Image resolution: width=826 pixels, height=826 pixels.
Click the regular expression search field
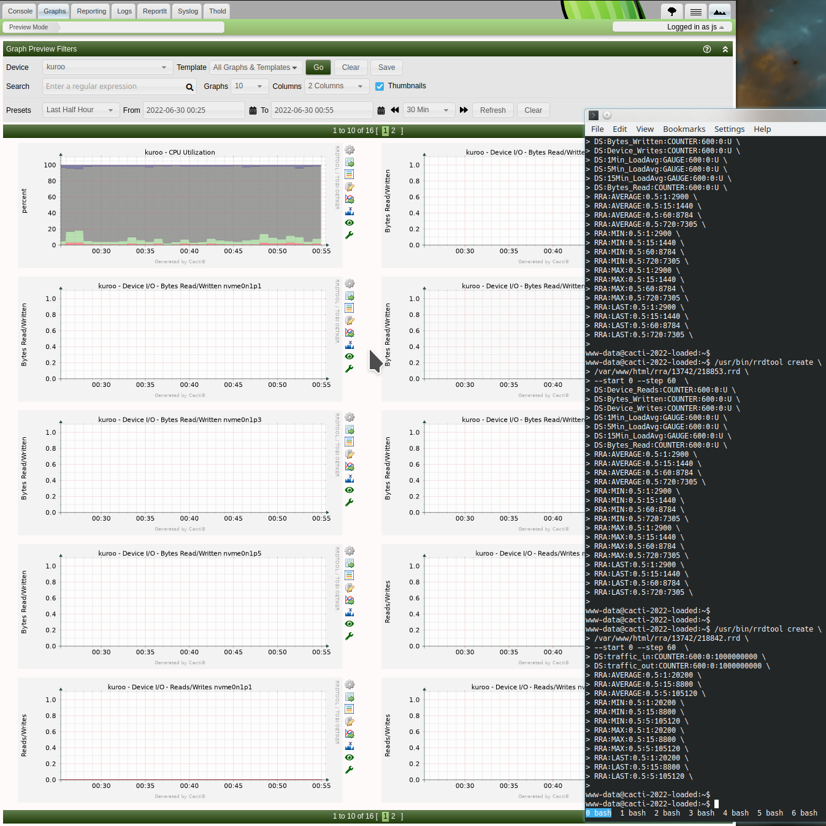click(115, 86)
